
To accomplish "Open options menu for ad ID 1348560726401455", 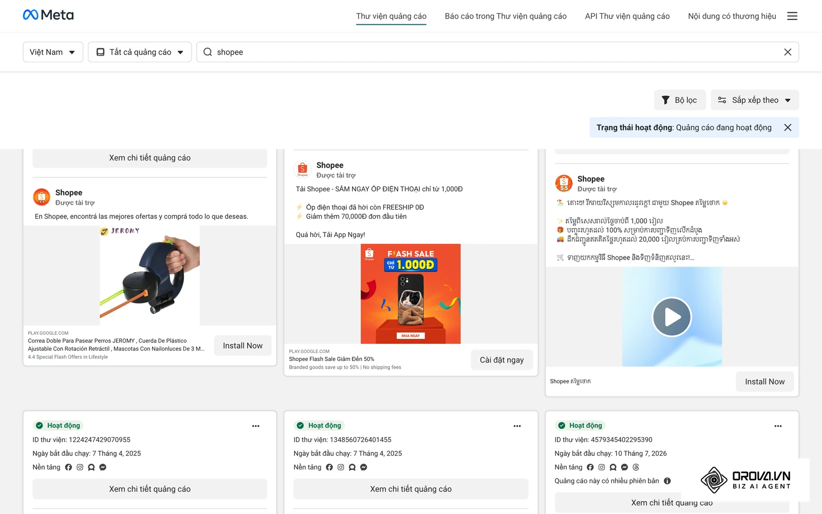I will [517, 426].
